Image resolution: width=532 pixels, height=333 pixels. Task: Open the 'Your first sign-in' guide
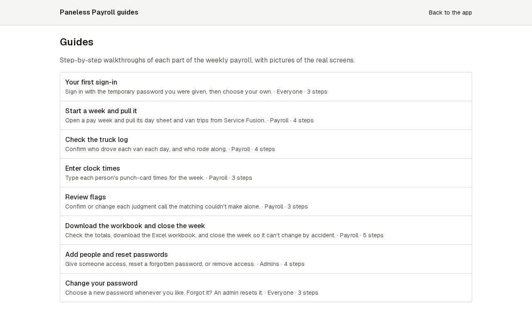click(266, 87)
